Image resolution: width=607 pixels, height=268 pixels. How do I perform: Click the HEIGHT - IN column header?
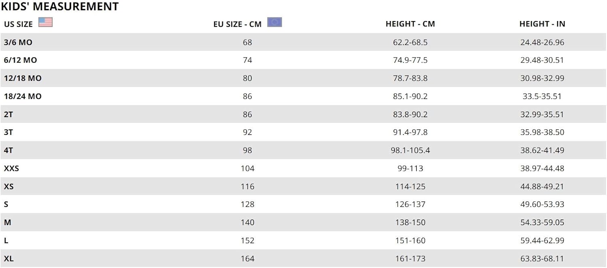click(x=542, y=24)
